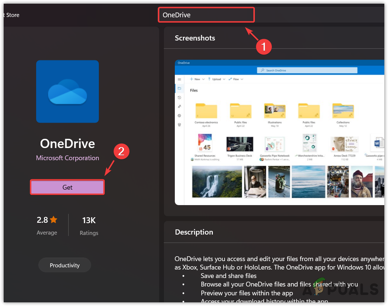Open the OneDrive app screenshot thumbnail
Image resolution: width=388 pixels, height=306 pixels.
279,132
